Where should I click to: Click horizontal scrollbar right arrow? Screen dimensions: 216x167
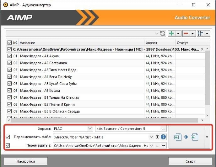point(202,120)
